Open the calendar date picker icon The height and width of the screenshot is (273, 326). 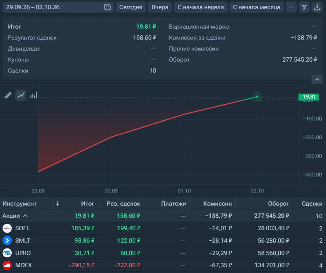tap(107, 7)
